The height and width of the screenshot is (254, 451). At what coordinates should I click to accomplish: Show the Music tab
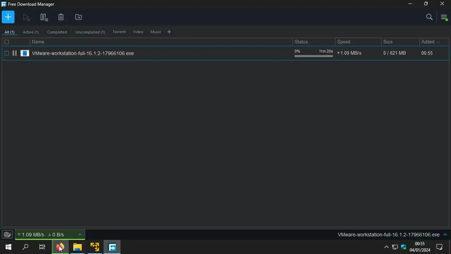[156, 32]
